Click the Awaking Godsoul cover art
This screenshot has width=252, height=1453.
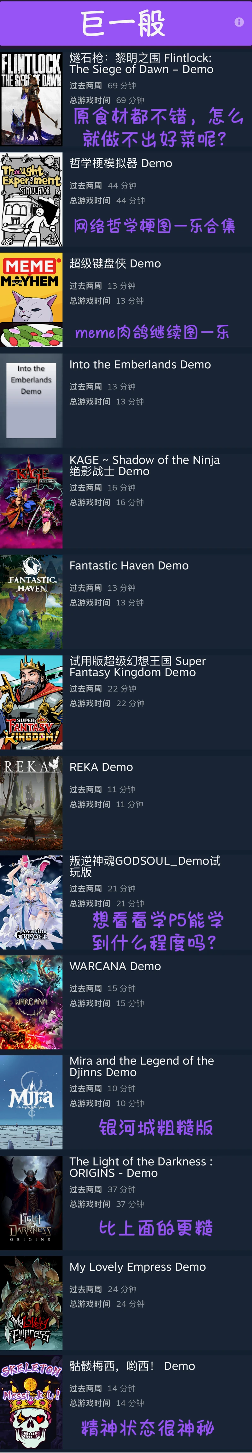click(x=31, y=902)
